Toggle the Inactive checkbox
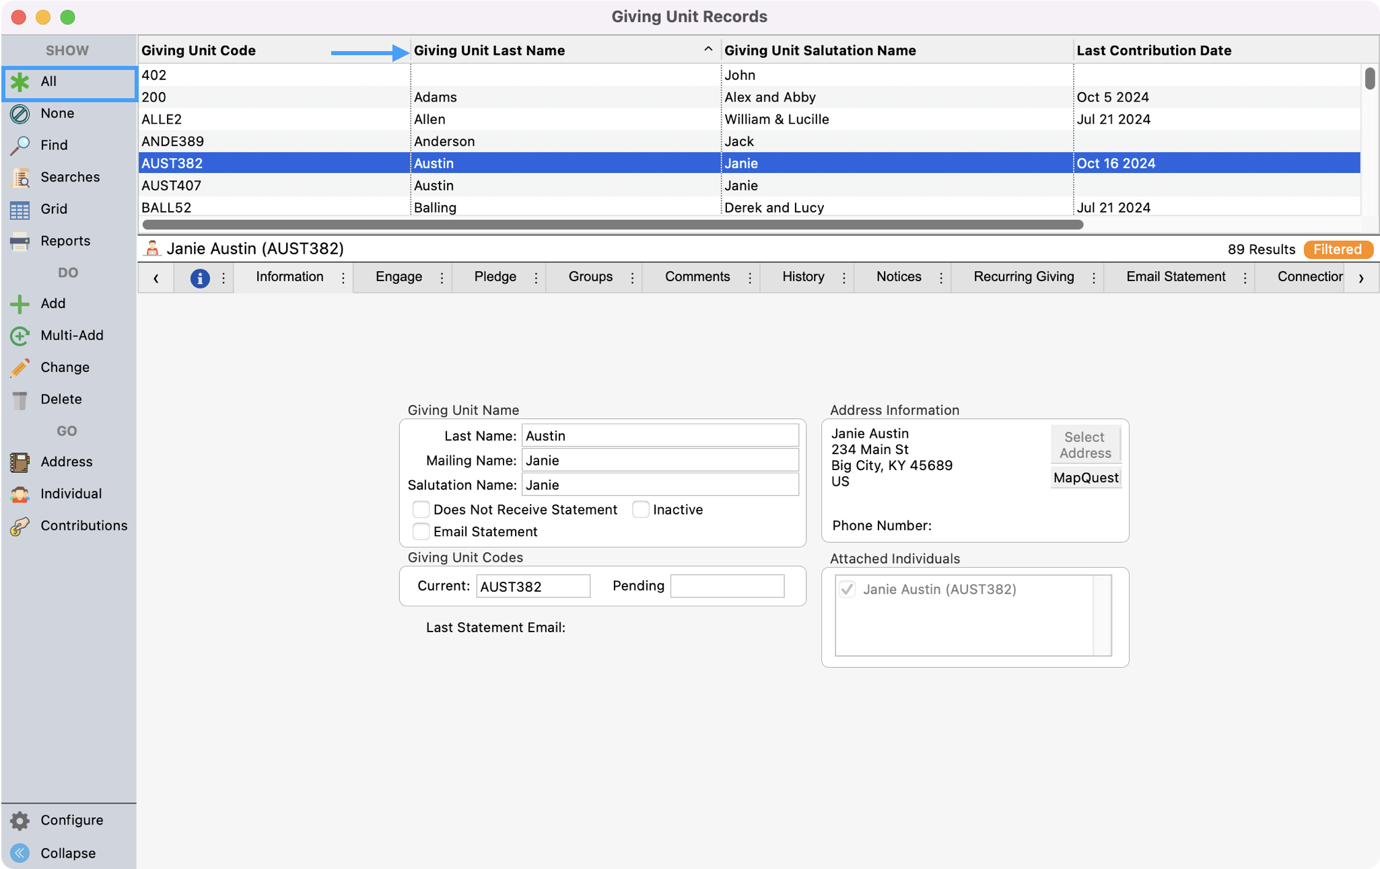 640,509
